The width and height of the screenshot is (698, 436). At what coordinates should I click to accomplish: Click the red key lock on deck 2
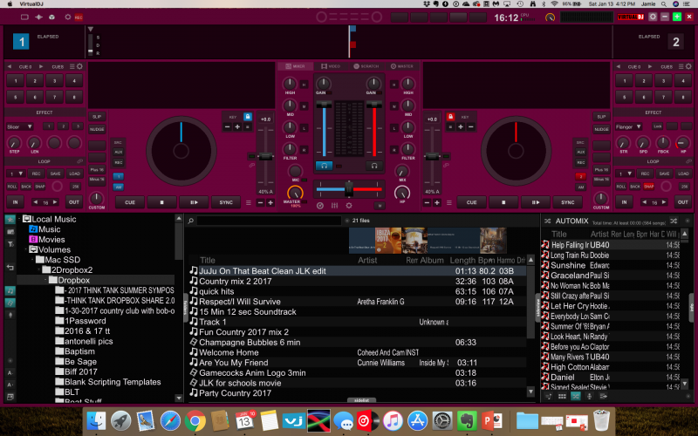click(x=450, y=117)
